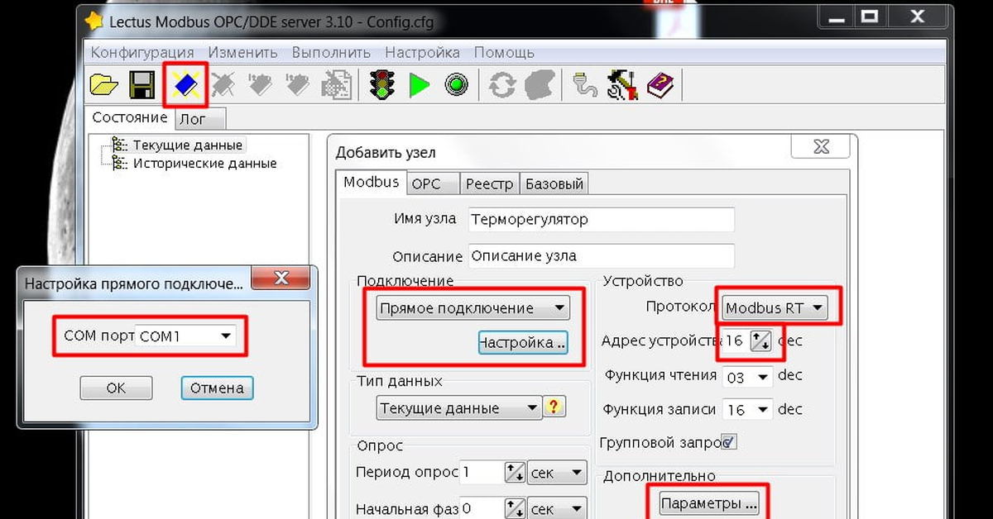
Task: Click the traffic light toolbar icon
Action: point(382,85)
